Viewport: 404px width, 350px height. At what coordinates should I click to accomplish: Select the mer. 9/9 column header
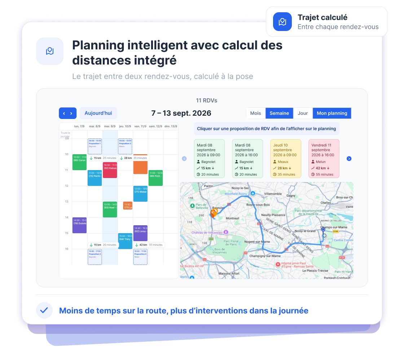(110, 127)
